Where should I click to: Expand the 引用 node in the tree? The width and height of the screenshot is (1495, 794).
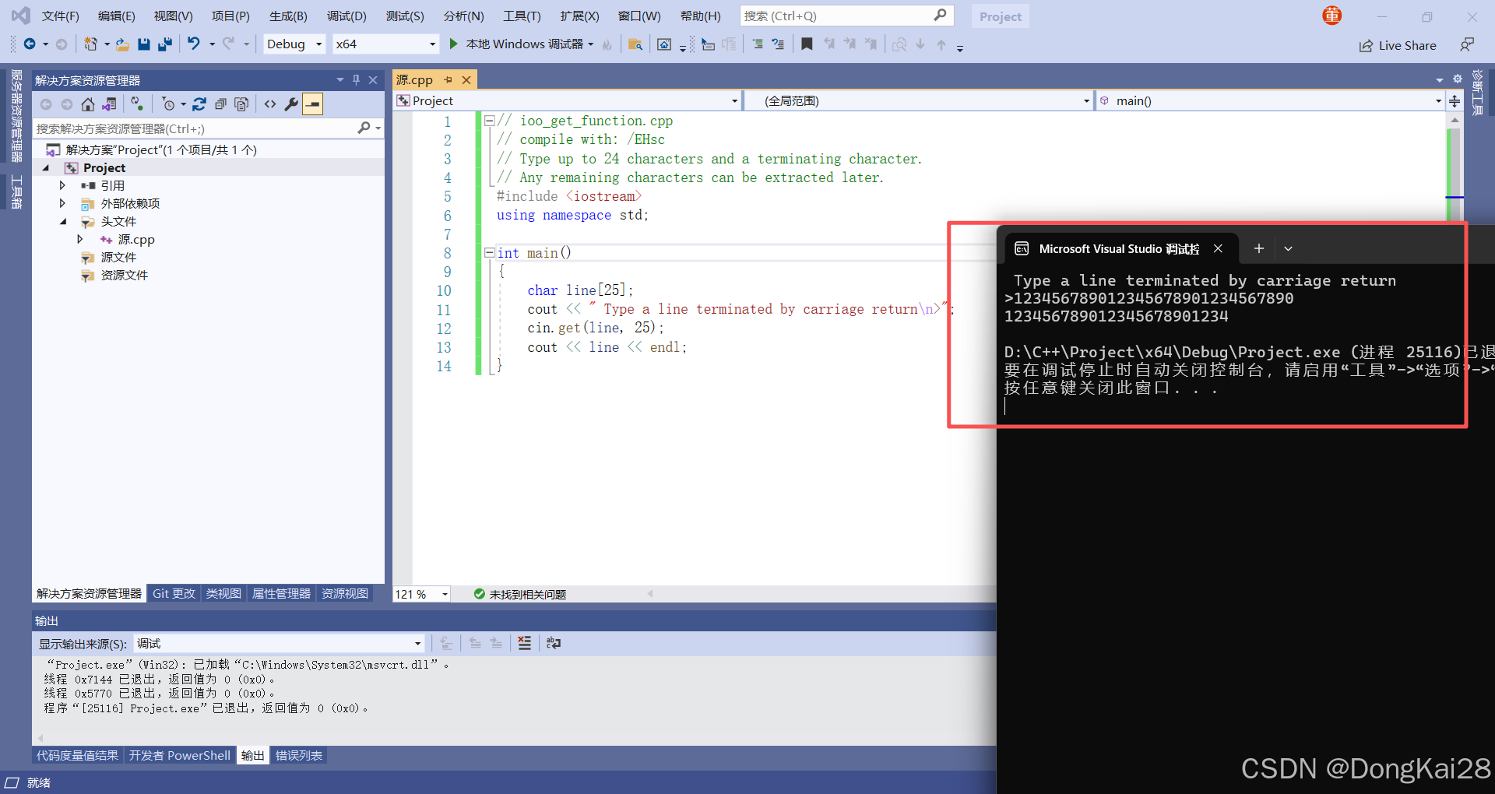pyautogui.click(x=62, y=185)
